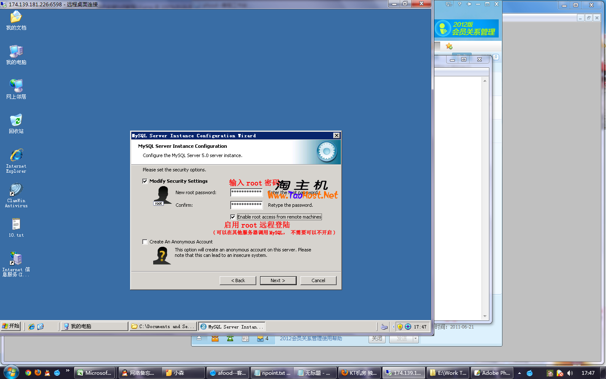This screenshot has height=379, width=606.
Task: Switch to the E:\Work T... taskbar button
Action: pos(448,373)
